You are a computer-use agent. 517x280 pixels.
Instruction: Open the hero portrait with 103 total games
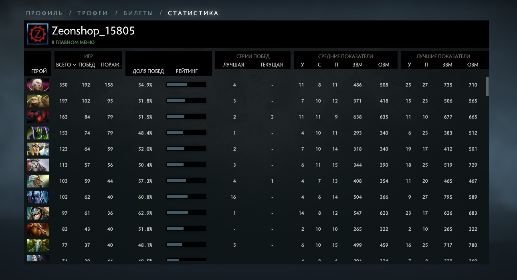pyautogui.click(x=38, y=181)
